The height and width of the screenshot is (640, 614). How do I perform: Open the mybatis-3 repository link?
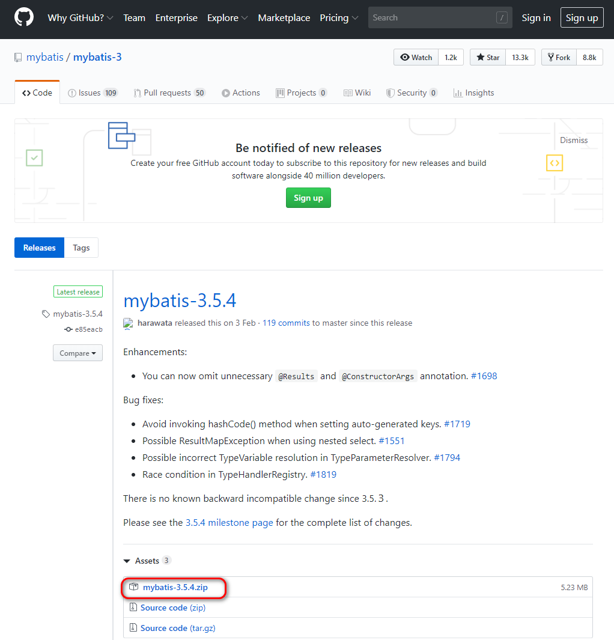pos(97,57)
